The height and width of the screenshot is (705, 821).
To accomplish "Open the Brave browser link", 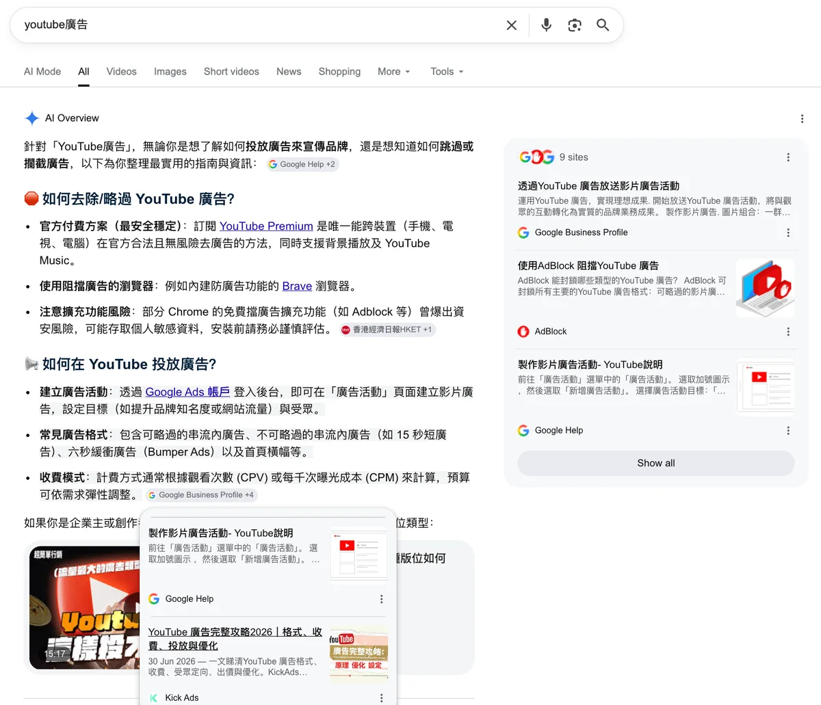I will pos(297,286).
